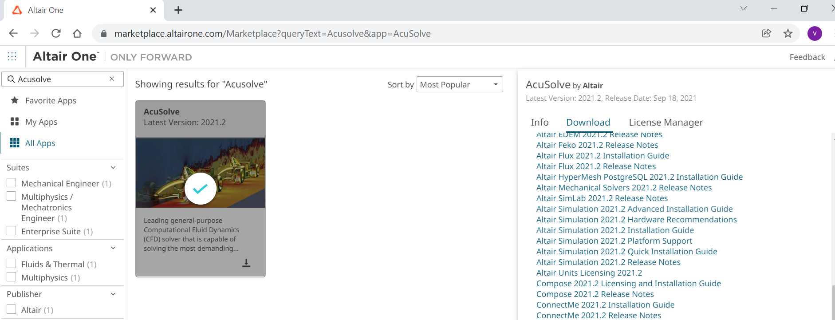The width and height of the screenshot is (835, 320).
Task: Go to browser home page
Action: (x=77, y=33)
